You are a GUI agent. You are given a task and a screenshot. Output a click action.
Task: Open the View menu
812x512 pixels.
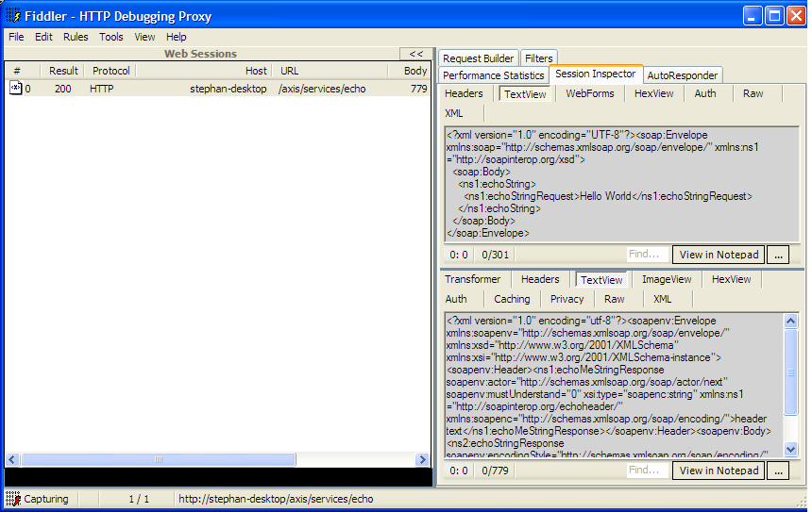(144, 37)
